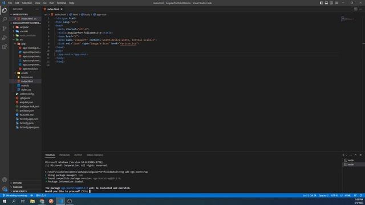The width and height of the screenshot is (365, 205).
Task: Collapse the app folder
Action: point(25,44)
